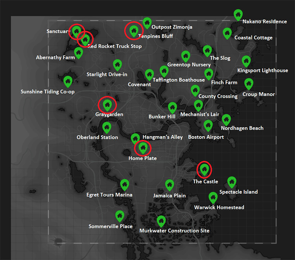Select the Starlight Drive-in pin
This screenshot has width=295, height=260.
click(x=117, y=65)
